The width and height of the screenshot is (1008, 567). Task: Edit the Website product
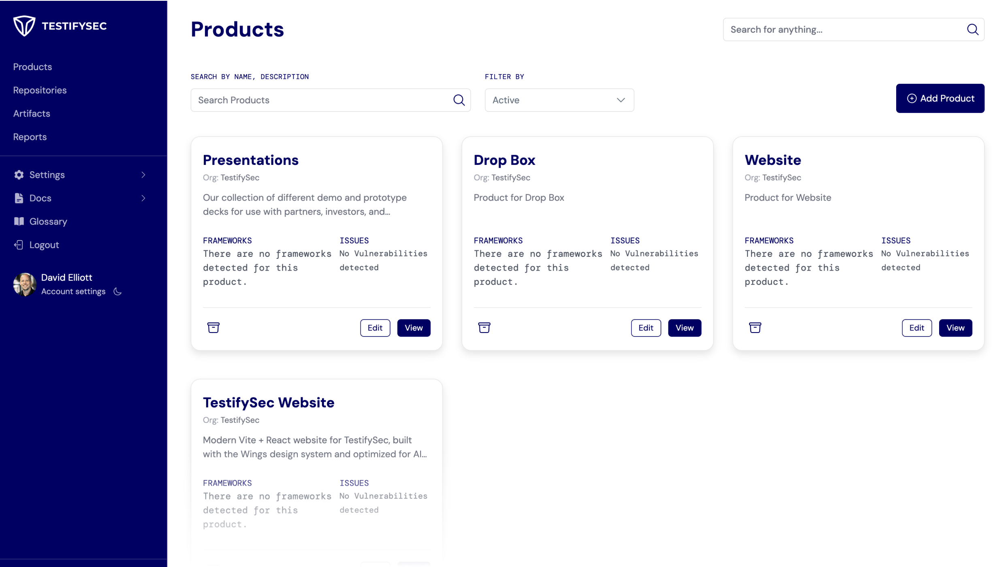[x=917, y=328]
